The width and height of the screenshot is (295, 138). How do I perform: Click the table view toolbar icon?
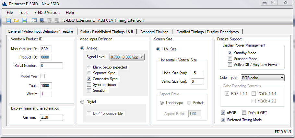tap(34, 20)
